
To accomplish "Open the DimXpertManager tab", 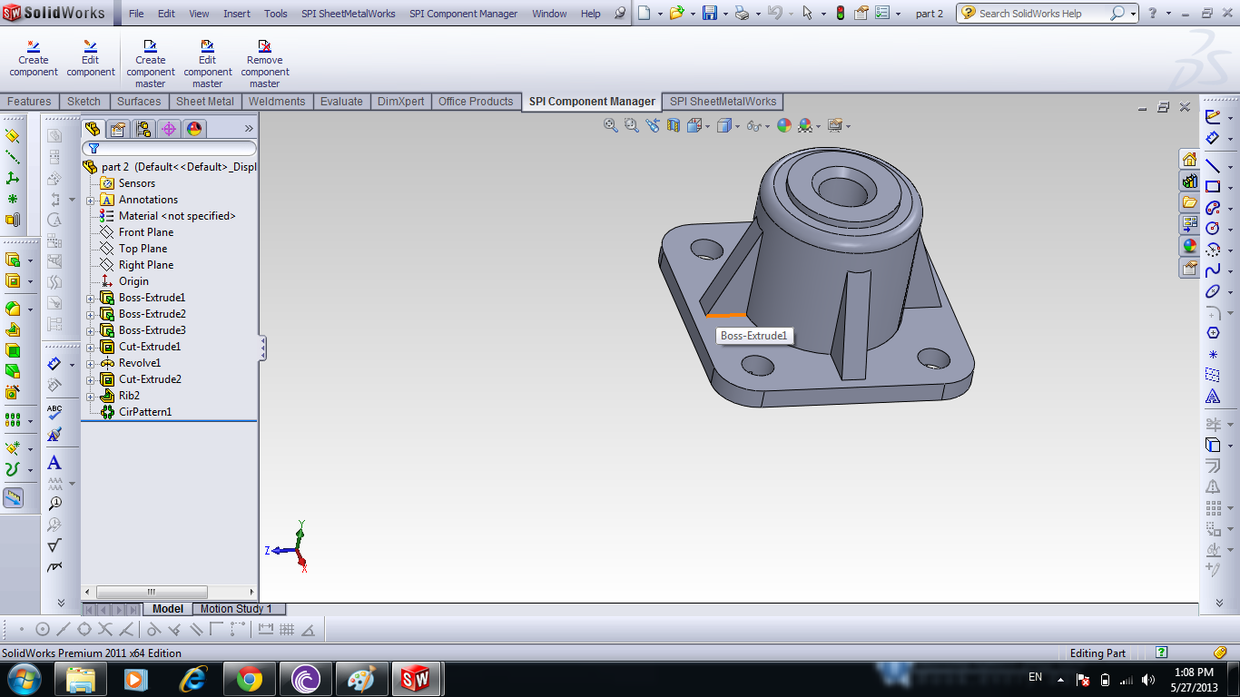I will [169, 129].
